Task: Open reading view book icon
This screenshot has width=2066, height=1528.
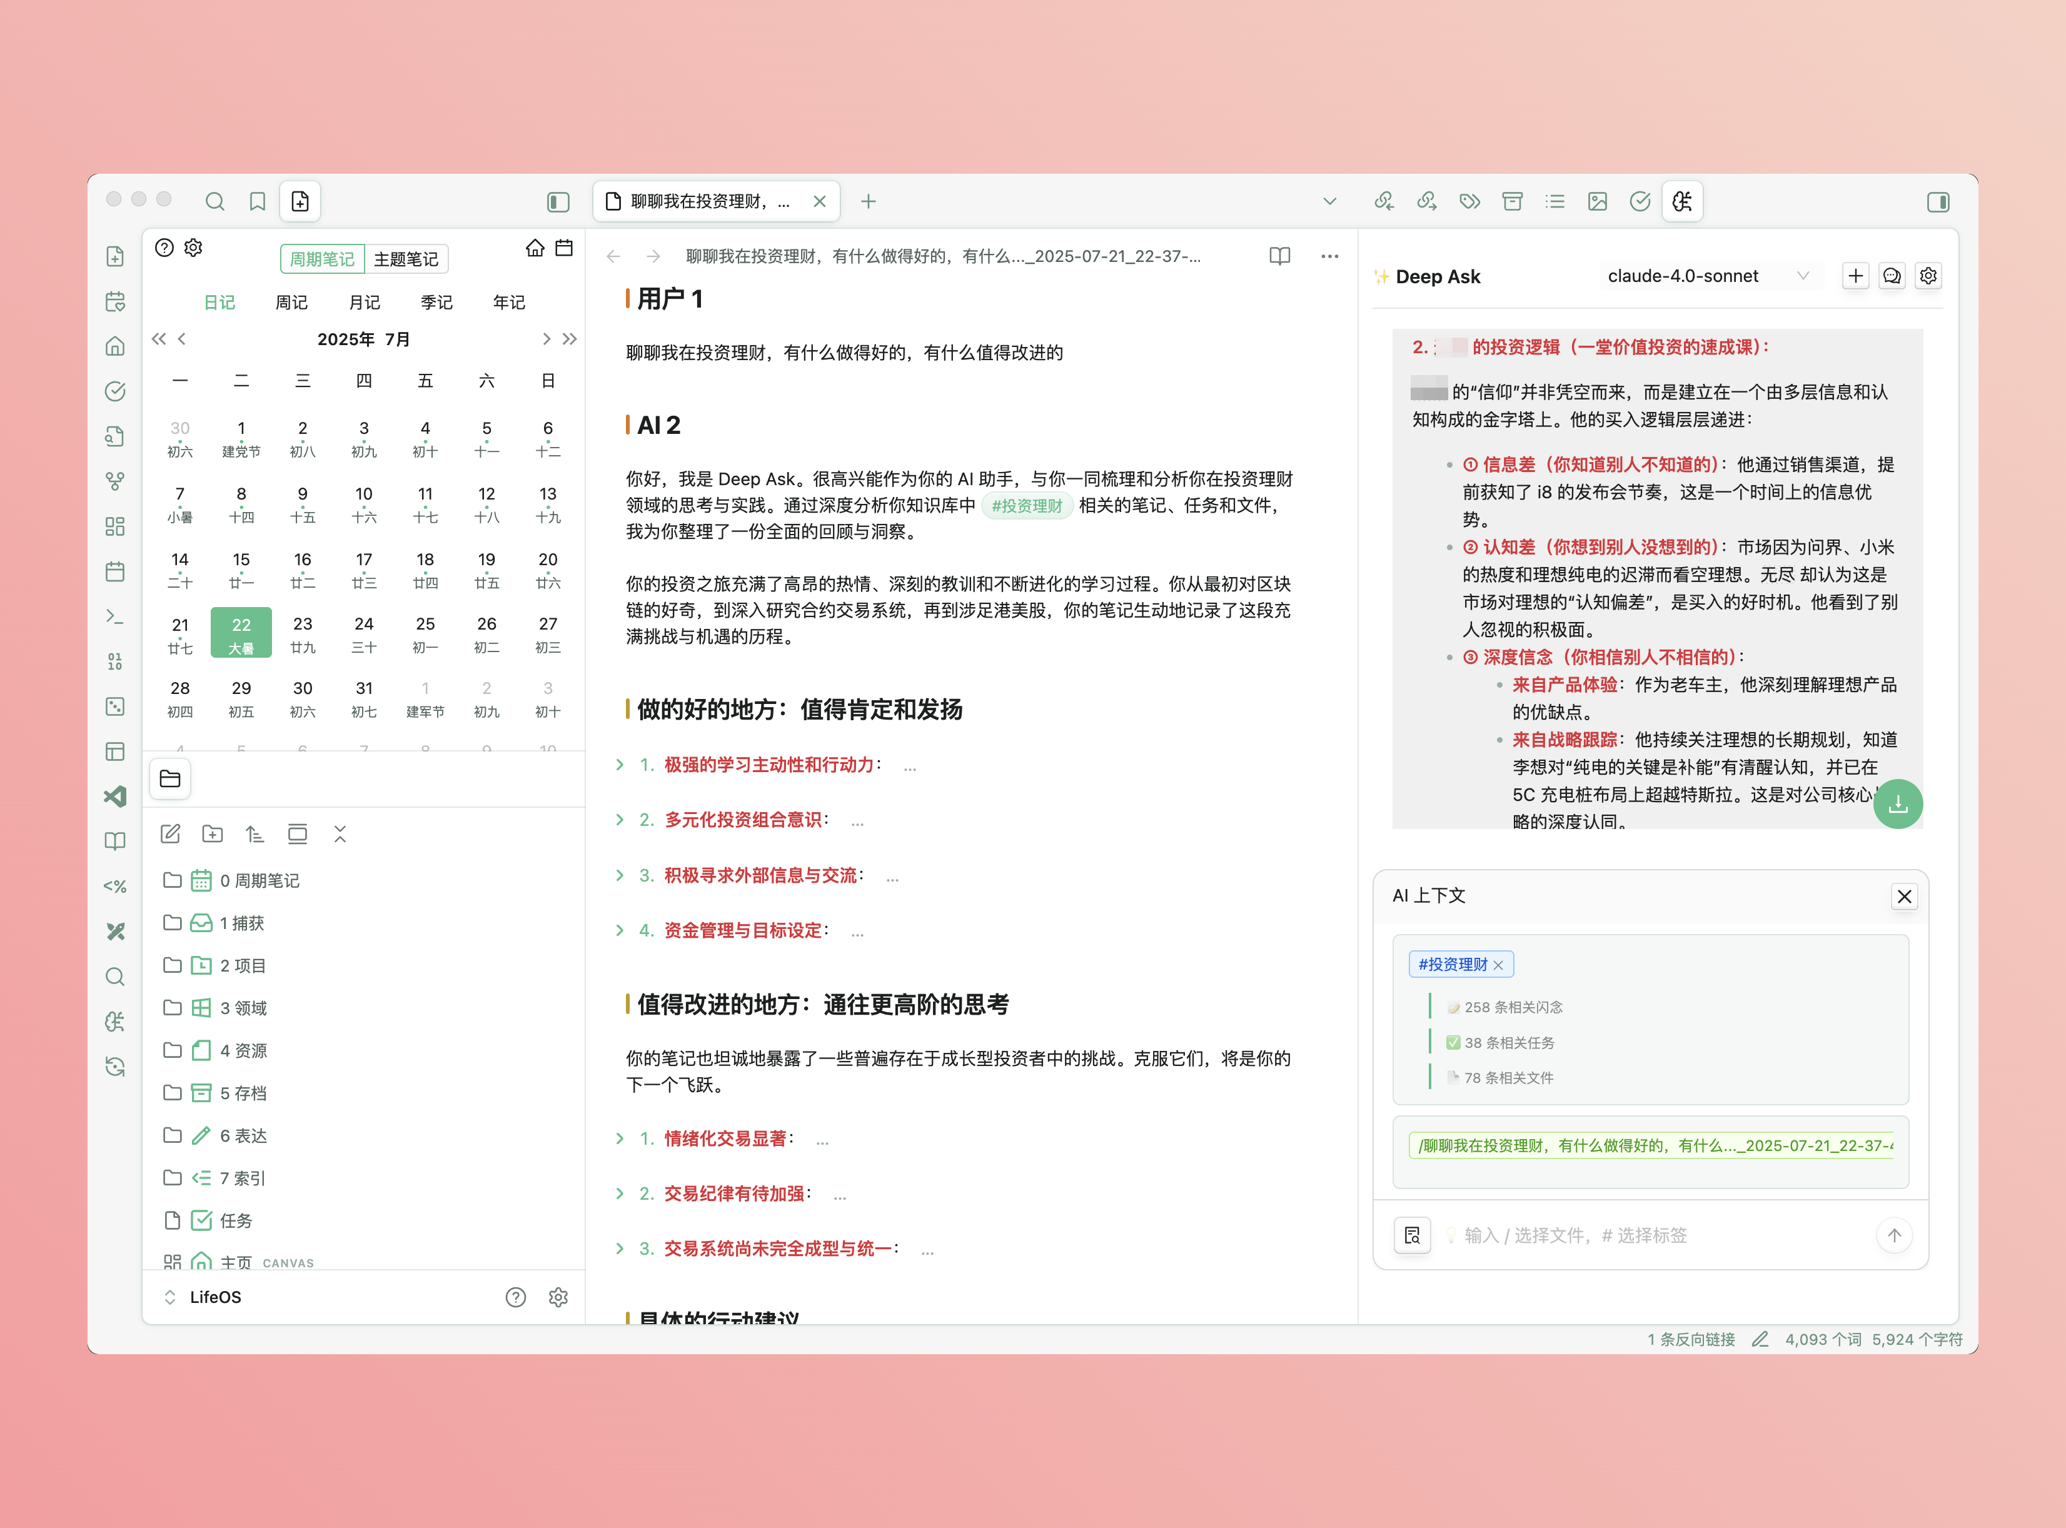Action: tap(1279, 256)
